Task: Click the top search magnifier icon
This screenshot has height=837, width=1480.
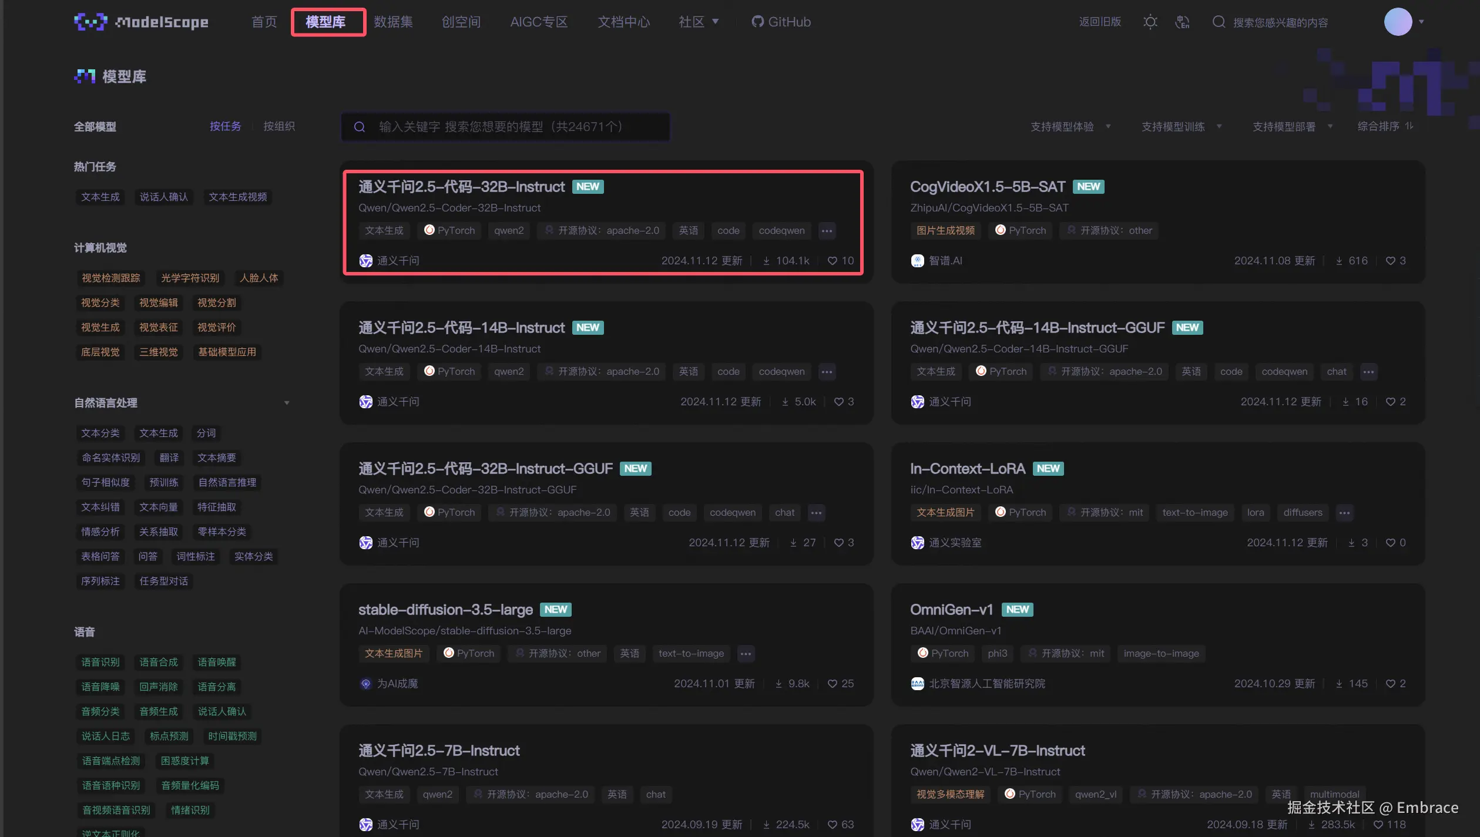Action: tap(1219, 22)
